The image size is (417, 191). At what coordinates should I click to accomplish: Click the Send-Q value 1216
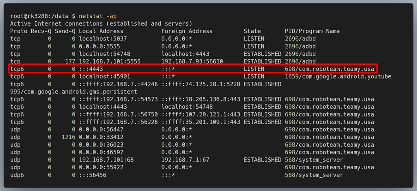coord(68,137)
